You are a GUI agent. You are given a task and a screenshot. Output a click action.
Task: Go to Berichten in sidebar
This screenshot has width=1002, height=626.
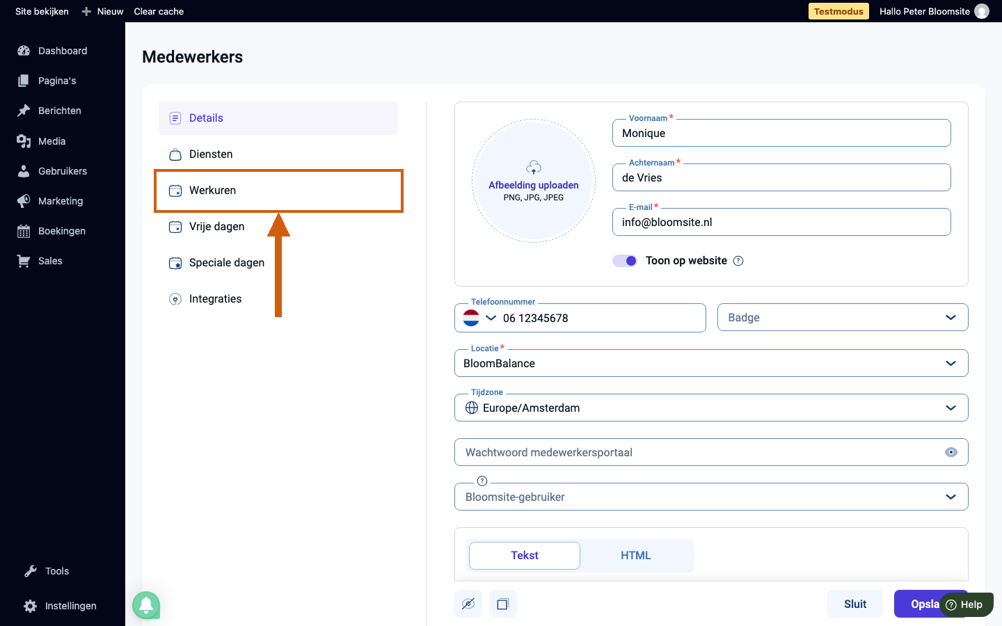coord(59,111)
